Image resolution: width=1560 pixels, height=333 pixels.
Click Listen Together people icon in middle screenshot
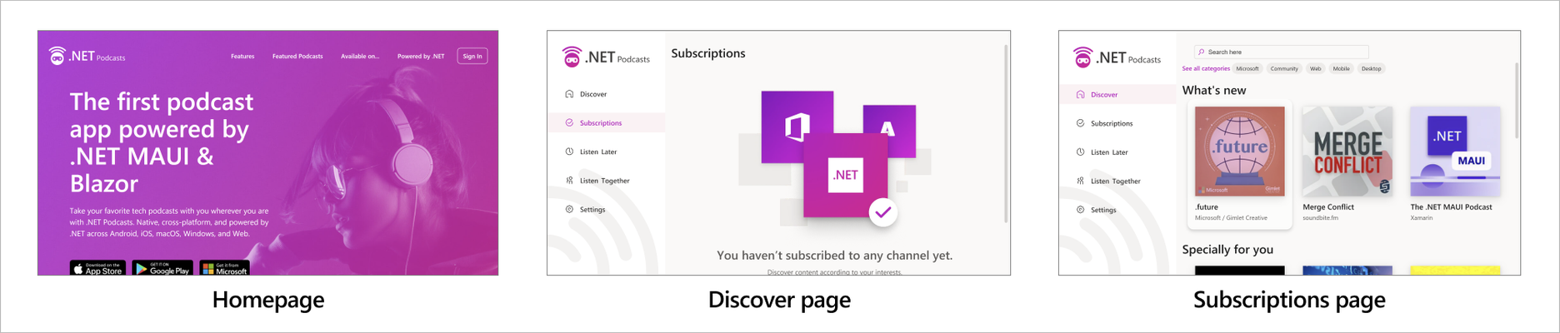(569, 181)
